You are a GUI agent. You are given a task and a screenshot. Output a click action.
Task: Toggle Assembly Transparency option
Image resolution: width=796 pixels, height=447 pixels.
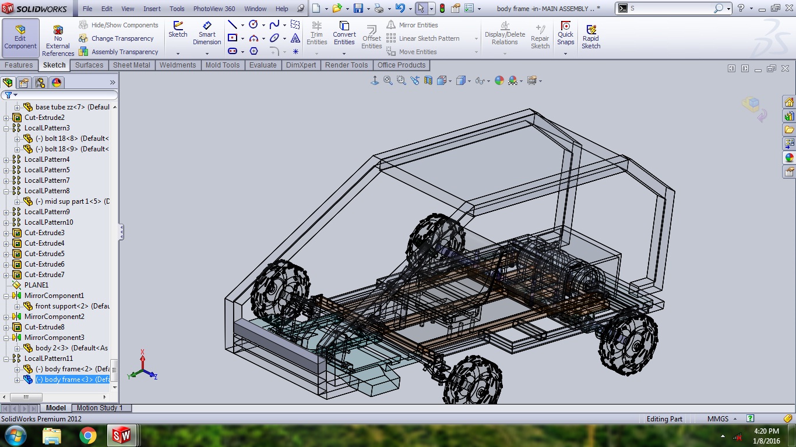click(x=119, y=52)
